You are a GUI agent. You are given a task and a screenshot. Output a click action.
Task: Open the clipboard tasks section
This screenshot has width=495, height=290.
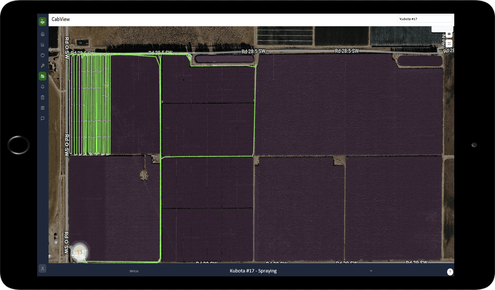[x=43, y=97]
